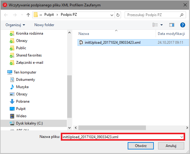The height and width of the screenshot is (154, 190).
Task: Click the Up one level arrow
Action: click(28, 15)
